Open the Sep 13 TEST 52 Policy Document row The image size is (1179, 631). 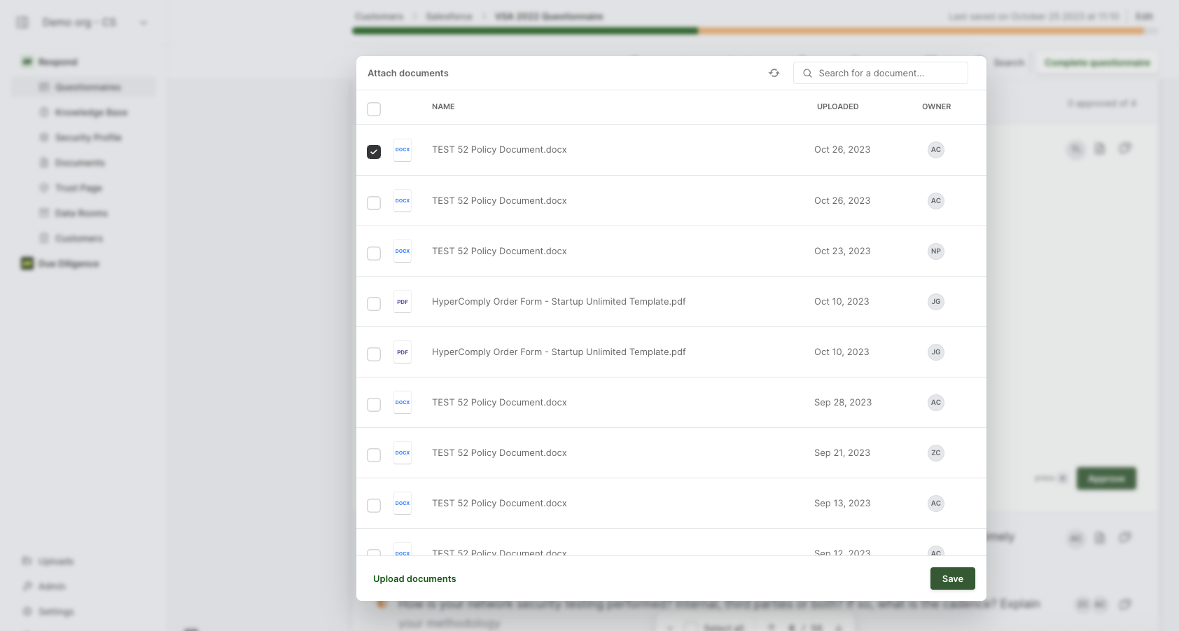pyautogui.click(x=671, y=504)
